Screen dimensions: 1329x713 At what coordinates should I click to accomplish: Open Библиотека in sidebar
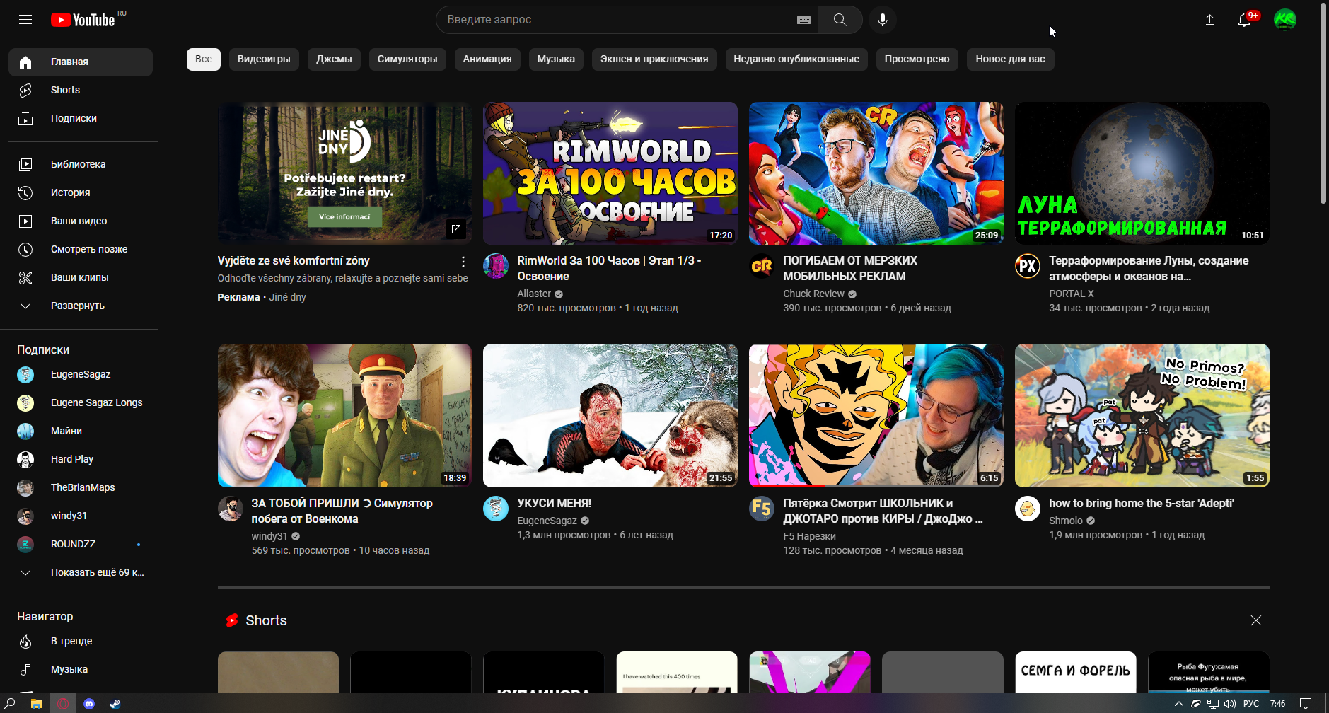pos(81,164)
